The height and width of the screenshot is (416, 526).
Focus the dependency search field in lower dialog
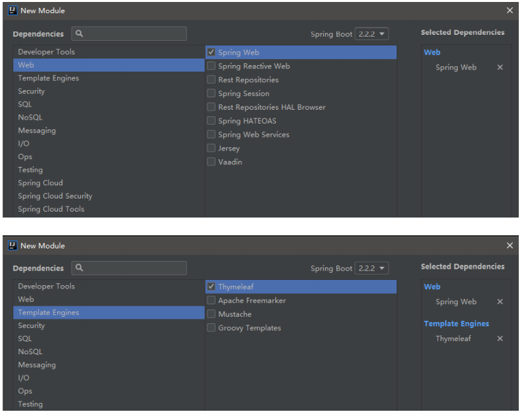pyautogui.click(x=129, y=267)
